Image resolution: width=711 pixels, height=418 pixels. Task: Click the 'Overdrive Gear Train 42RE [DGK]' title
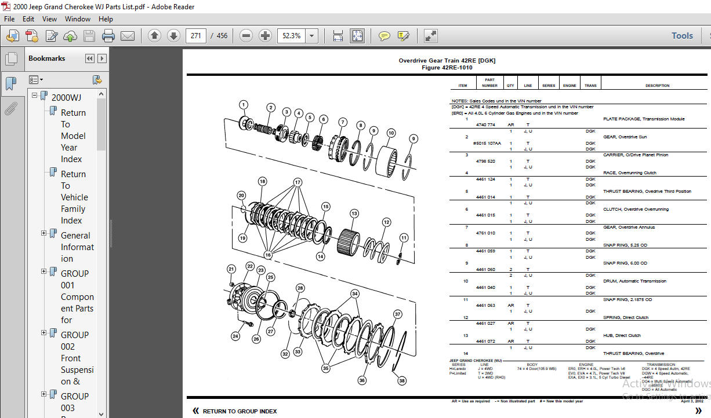[447, 60]
